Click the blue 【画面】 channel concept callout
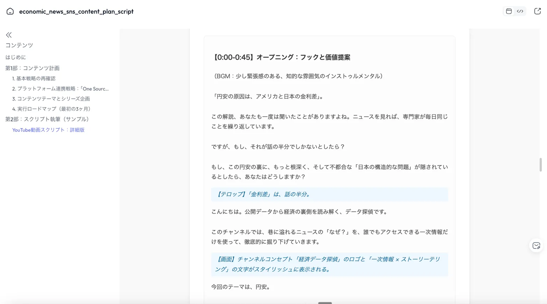 (x=329, y=264)
